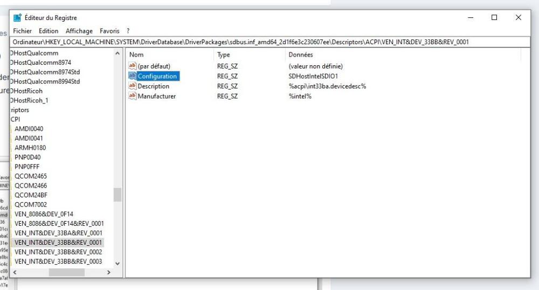This screenshot has height=290, width=539.
Task: Click the tree pane scroll up arrow
Action: click(118, 53)
